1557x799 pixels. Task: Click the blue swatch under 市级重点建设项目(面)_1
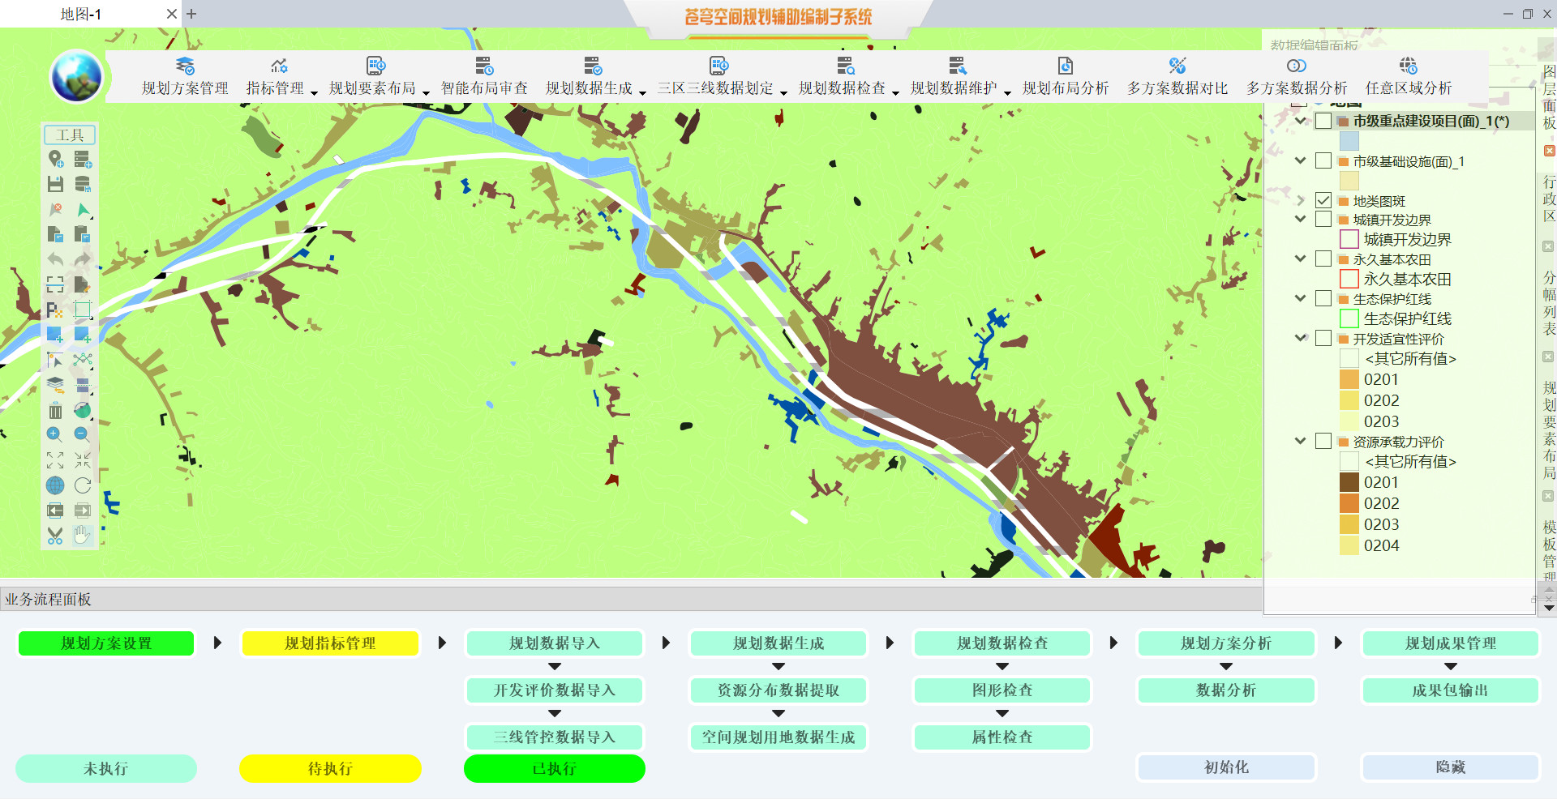1349,141
